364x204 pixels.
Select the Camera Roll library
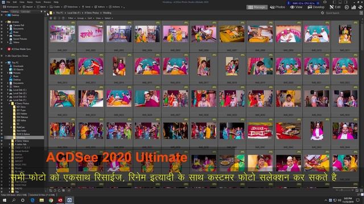[x=19, y=25]
